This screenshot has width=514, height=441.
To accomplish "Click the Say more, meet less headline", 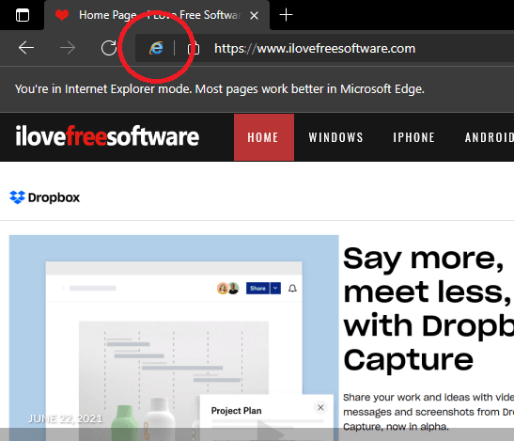I will [x=428, y=309].
